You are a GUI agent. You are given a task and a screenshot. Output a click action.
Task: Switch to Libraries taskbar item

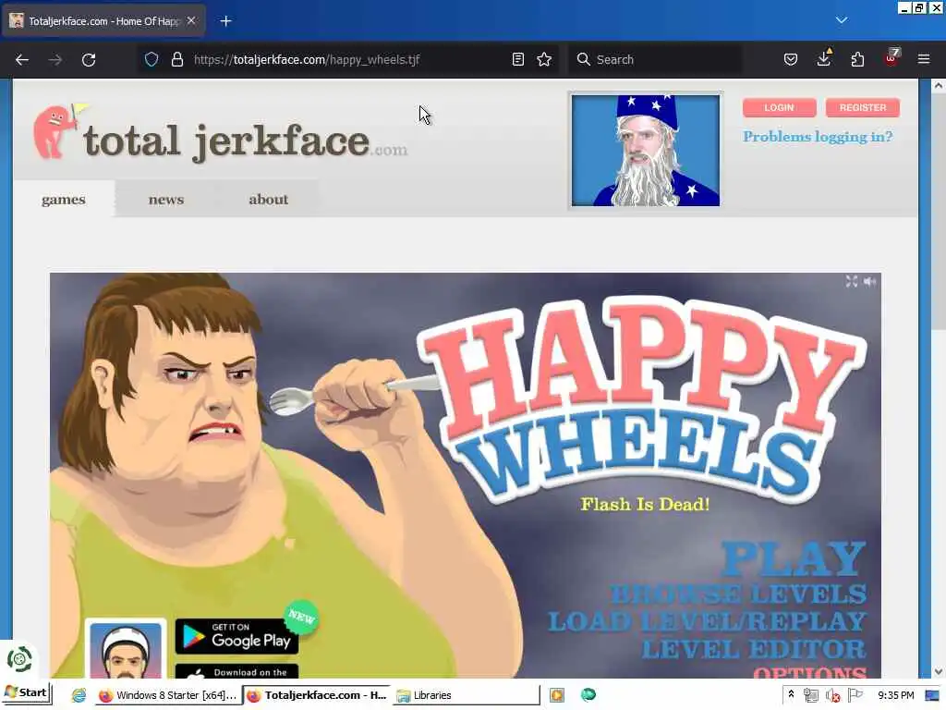(x=466, y=695)
